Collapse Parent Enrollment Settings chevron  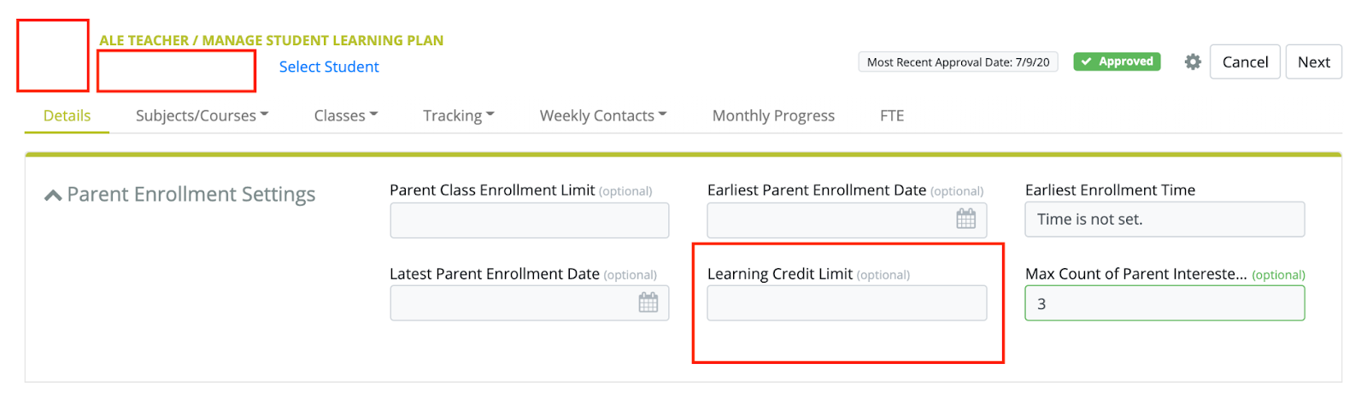point(53,196)
